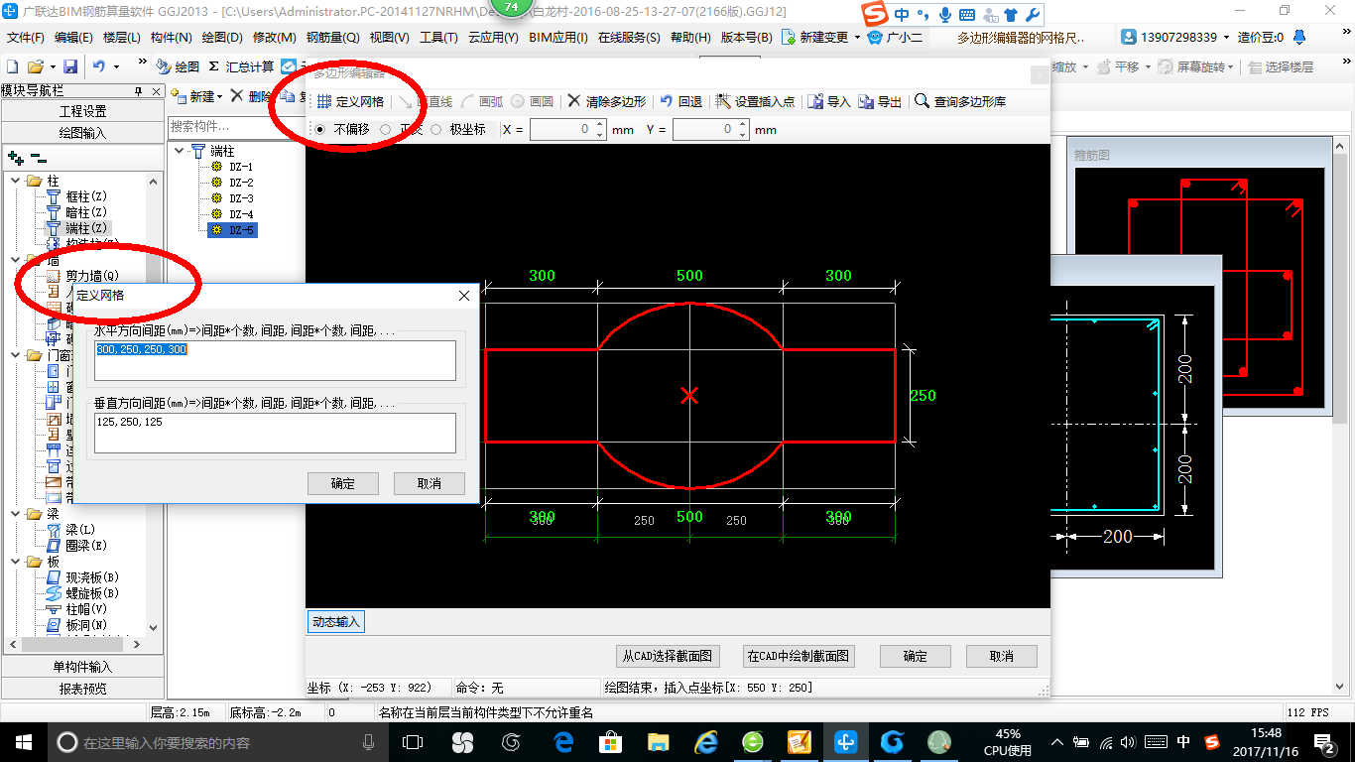Open the 工程设置 panel tab
Viewport: 1355px width, 762px height.
[x=82, y=111]
